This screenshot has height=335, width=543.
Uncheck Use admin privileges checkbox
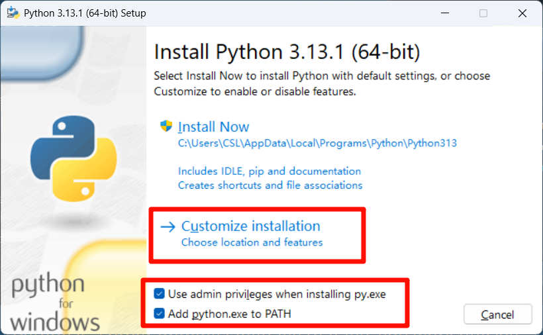[x=160, y=294]
